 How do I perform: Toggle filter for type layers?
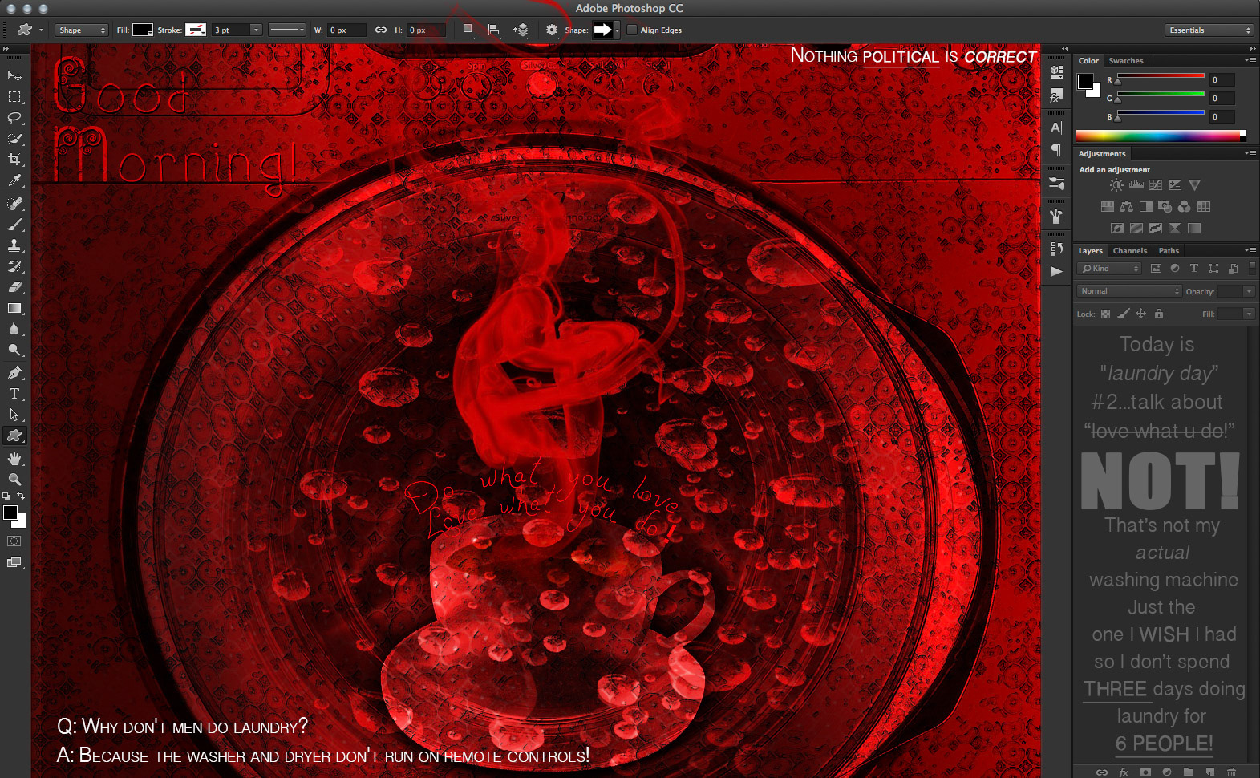click(x=1194, y=269)
